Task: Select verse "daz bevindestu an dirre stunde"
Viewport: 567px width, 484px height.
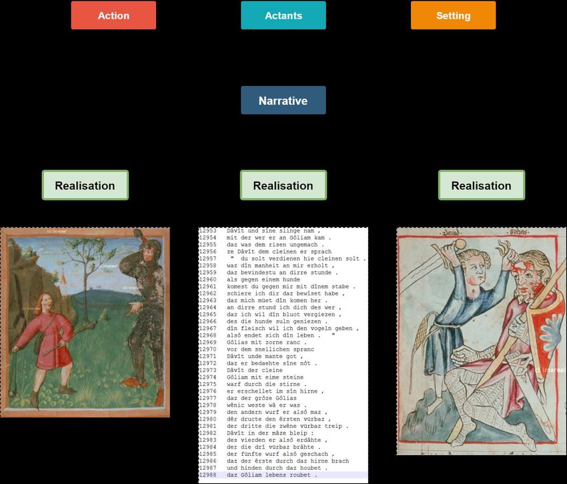Action: coord(282,273)
